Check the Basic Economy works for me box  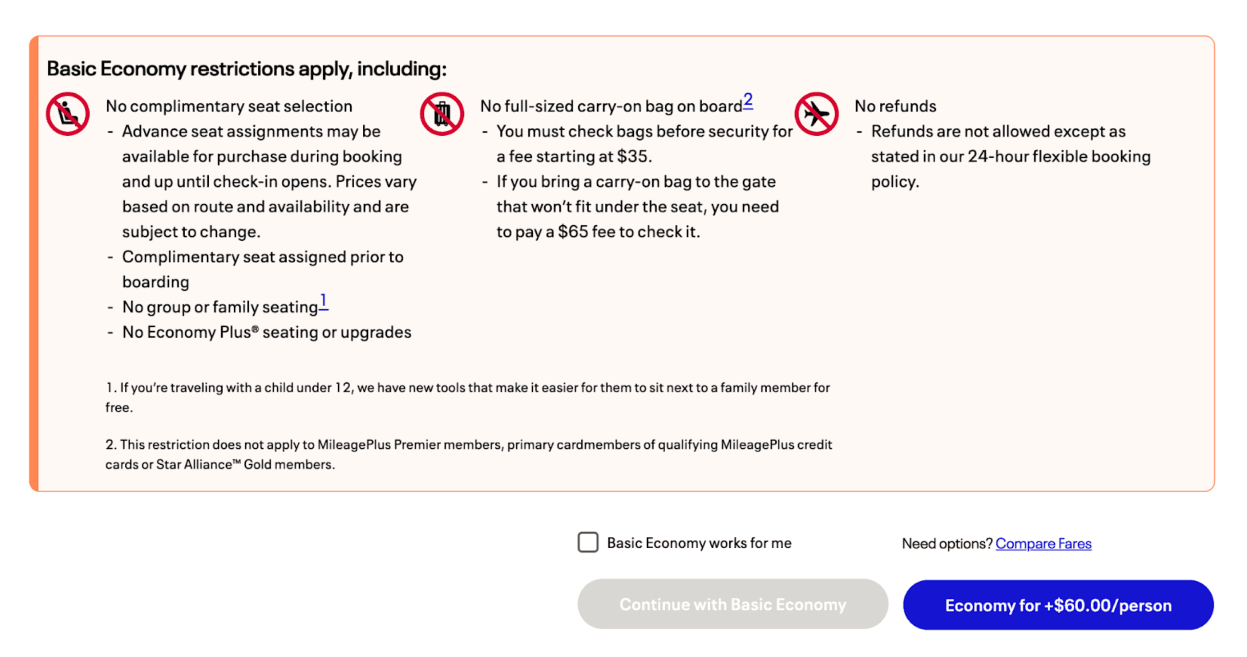588,543
